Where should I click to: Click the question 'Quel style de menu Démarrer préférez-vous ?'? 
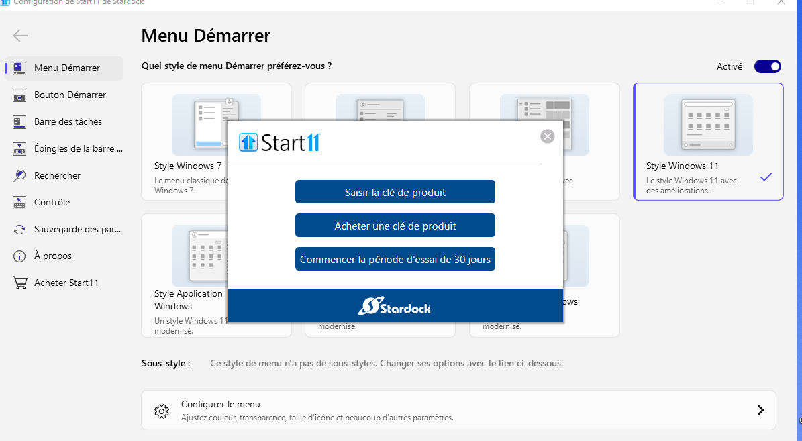pyautogui.click(x=236, y=66)
